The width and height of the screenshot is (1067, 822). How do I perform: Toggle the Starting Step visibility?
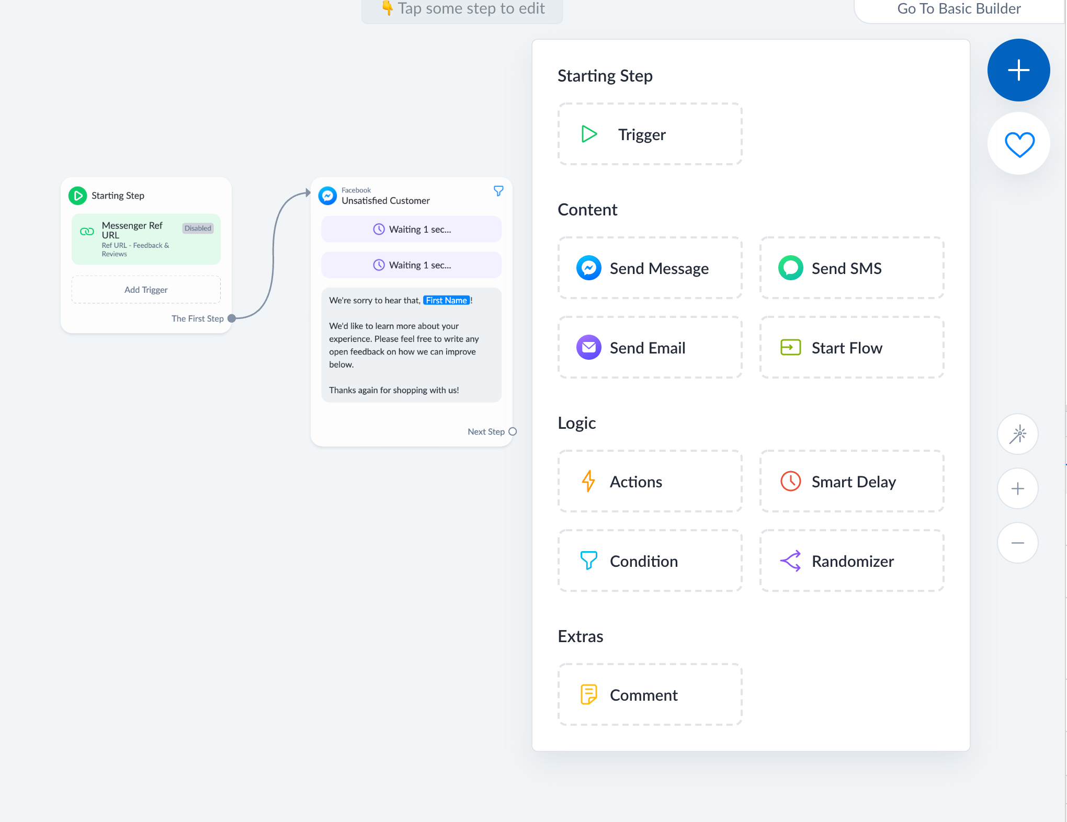pyautogui.click(x=78, y=195)
